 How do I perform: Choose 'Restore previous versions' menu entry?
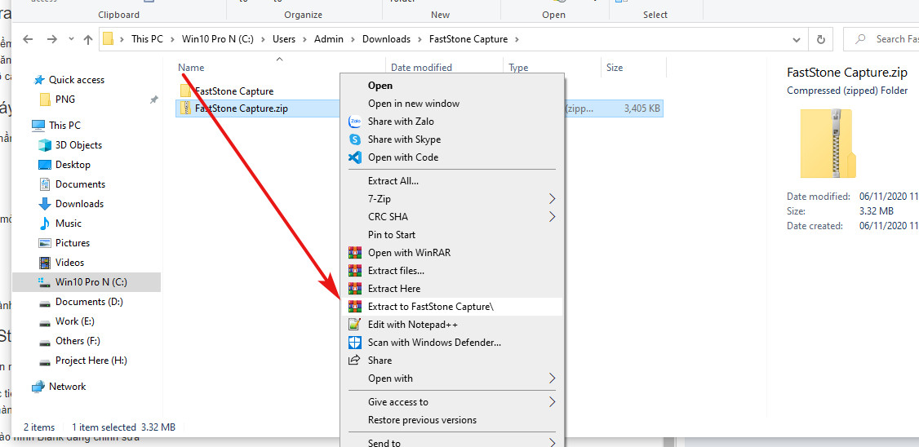[422, 420]
